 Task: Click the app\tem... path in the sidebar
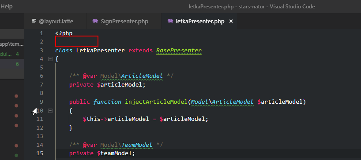pos(12,44)
